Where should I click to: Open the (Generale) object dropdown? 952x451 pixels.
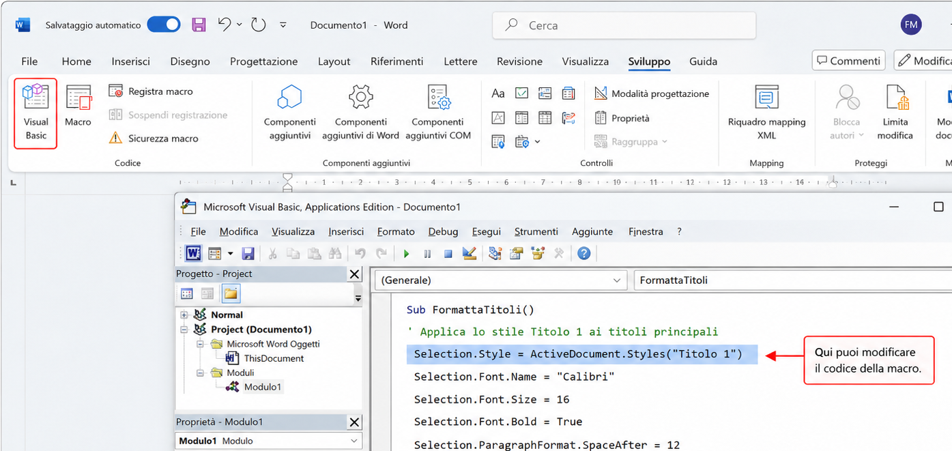tap(617, 280)
